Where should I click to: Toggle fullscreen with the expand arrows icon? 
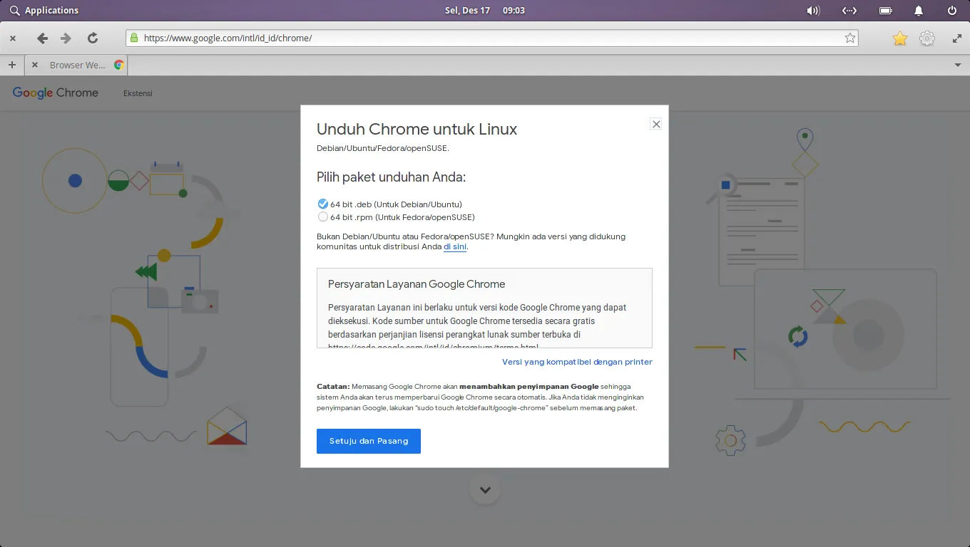coord(957,38)
